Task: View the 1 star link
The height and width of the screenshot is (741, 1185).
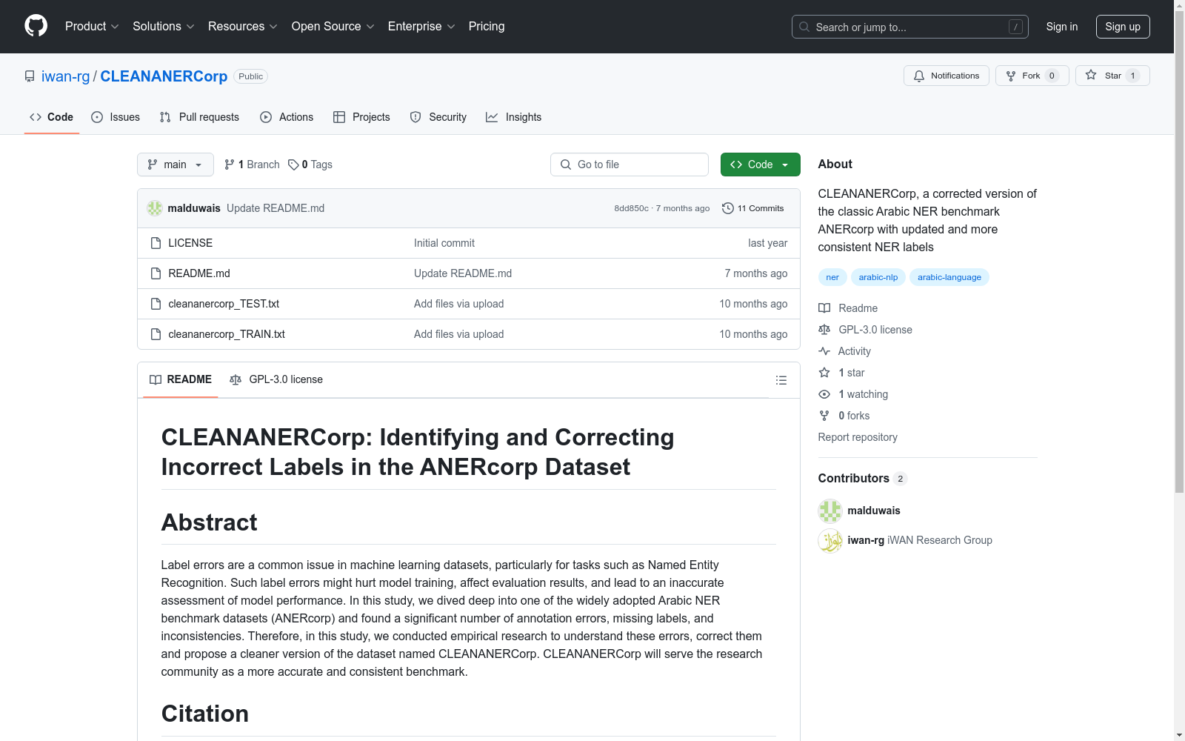Action: point(842,373)
